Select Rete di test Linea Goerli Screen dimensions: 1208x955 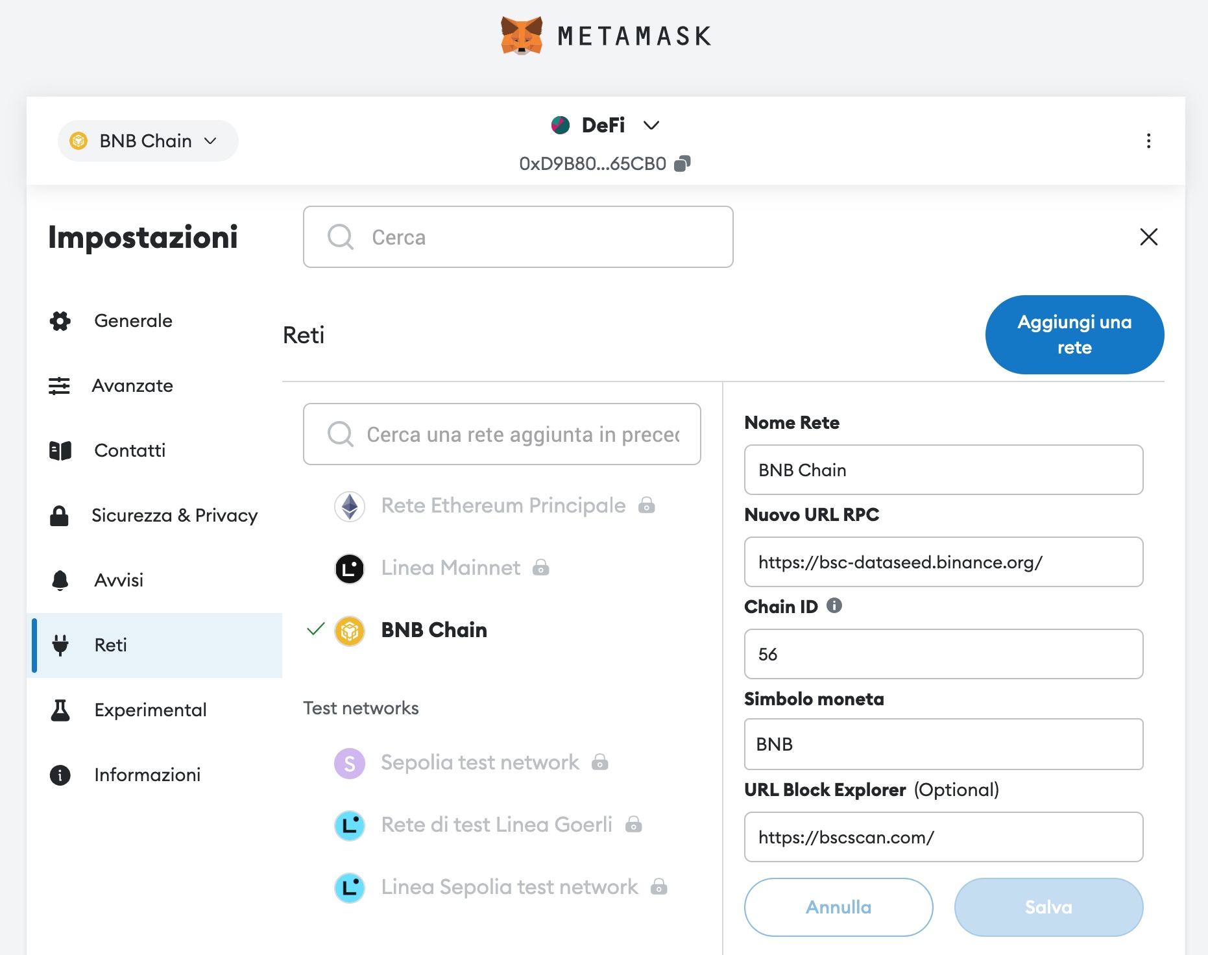(496, 825)
